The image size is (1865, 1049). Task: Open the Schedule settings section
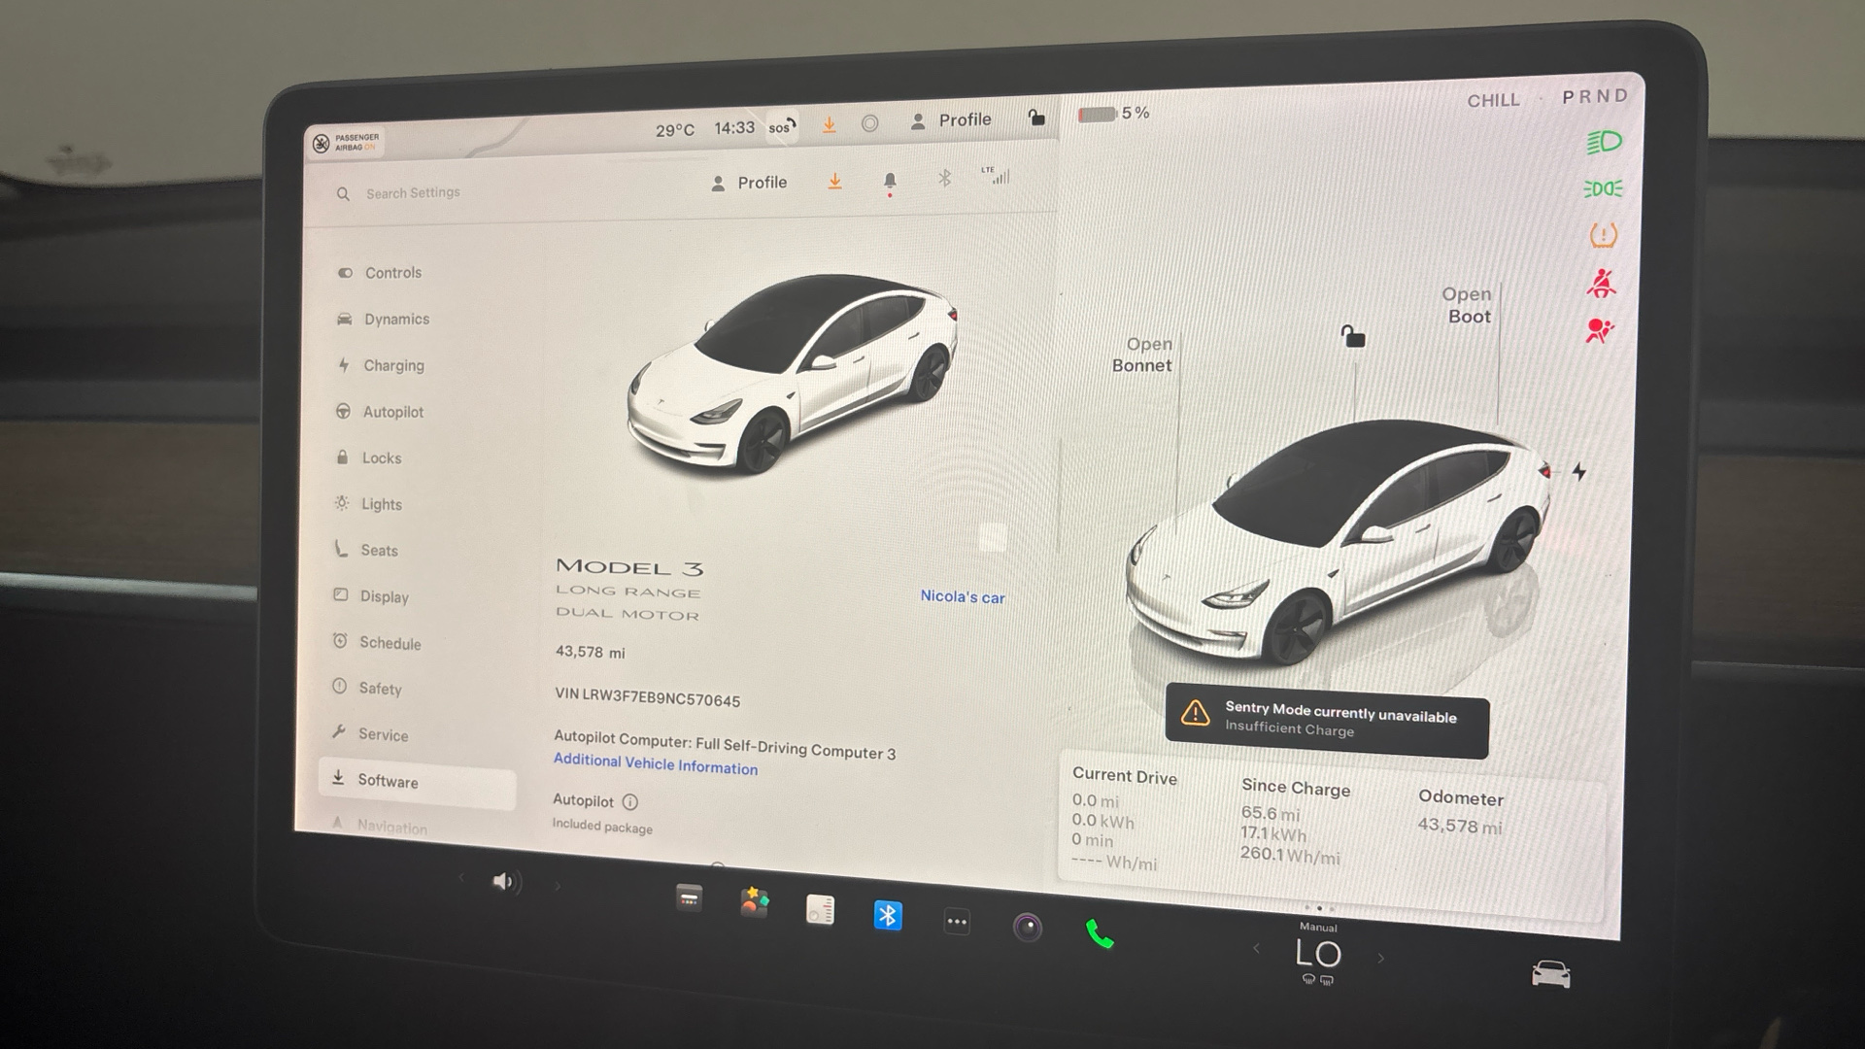coord(377,642)
